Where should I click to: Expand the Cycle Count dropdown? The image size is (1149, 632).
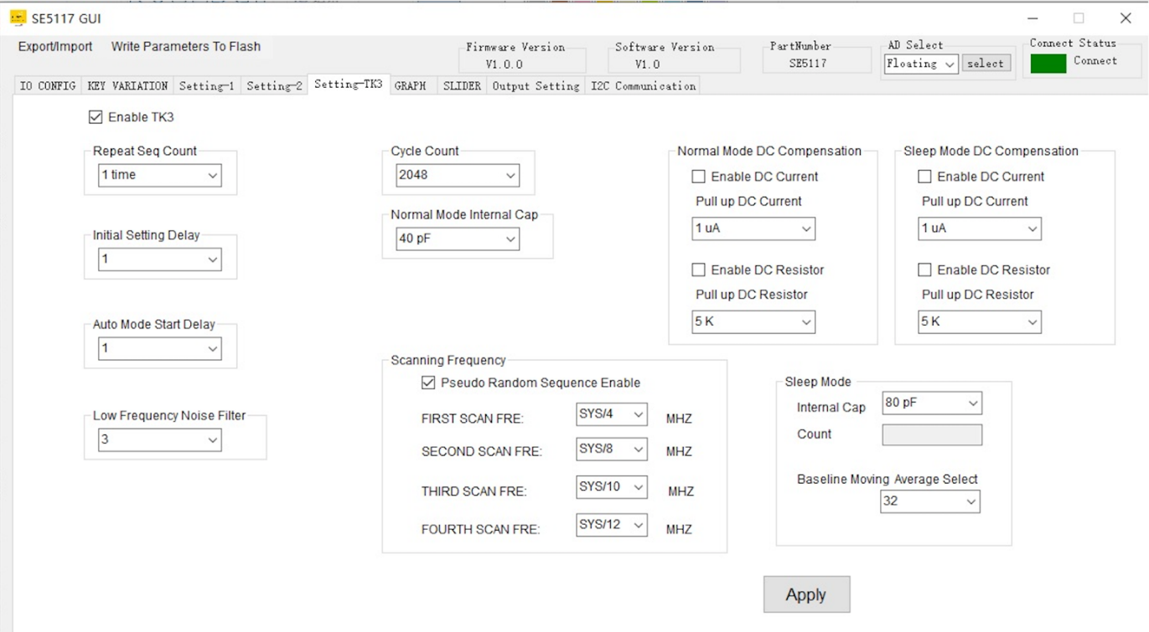[x=457, y=175]
